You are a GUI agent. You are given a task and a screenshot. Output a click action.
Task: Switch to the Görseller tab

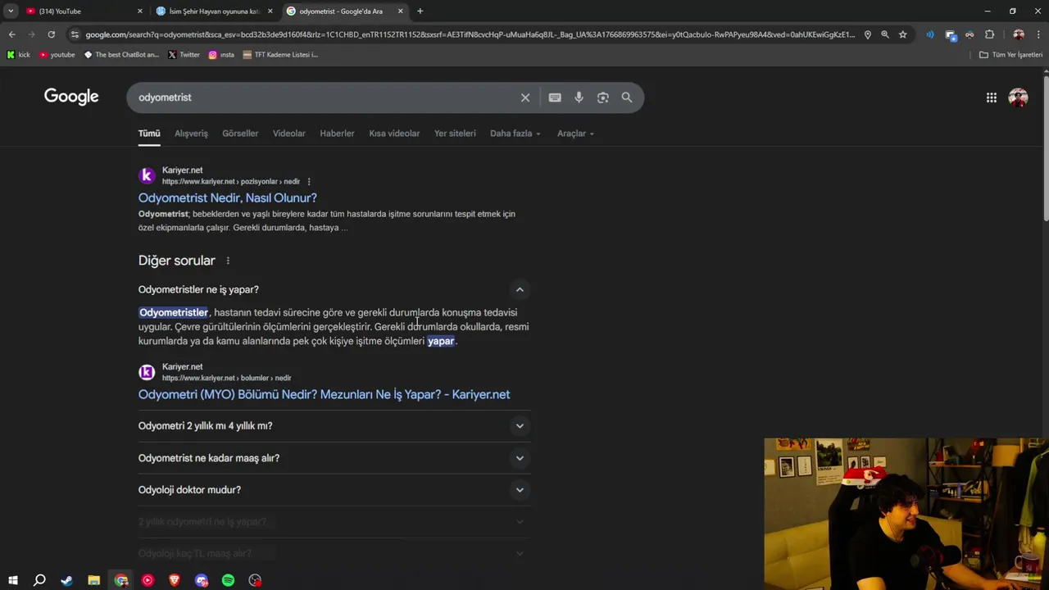240,134
